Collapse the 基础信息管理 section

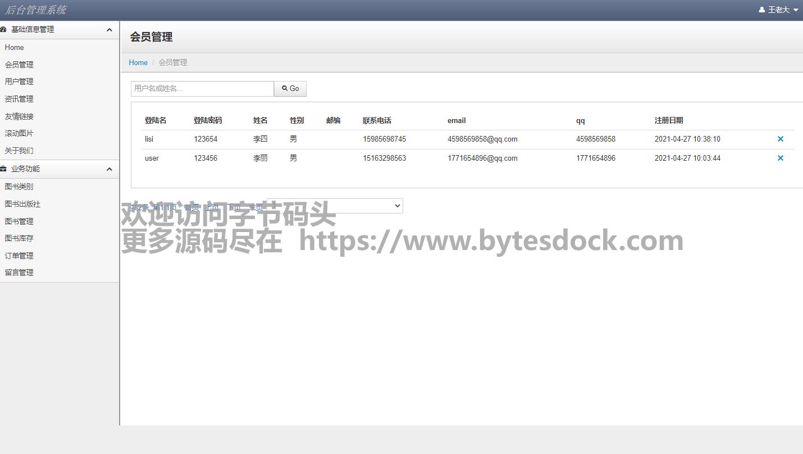point(109,30)
